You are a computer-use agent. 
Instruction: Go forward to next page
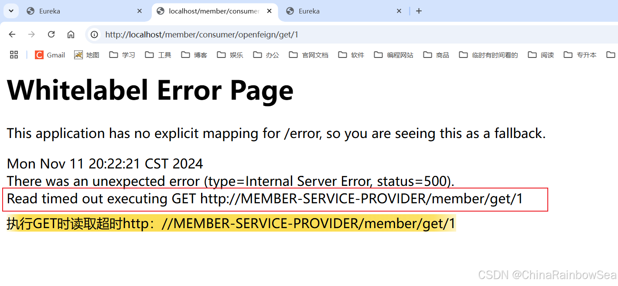click(x=31, y=34)
